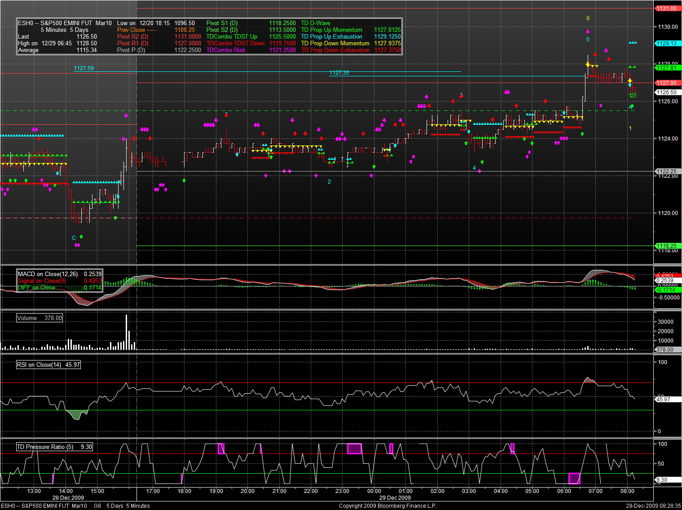The height and width of the screenshot is (510, 682).
Task: Click the yellow 0 count marker above the high
Action: pos(588,18)
